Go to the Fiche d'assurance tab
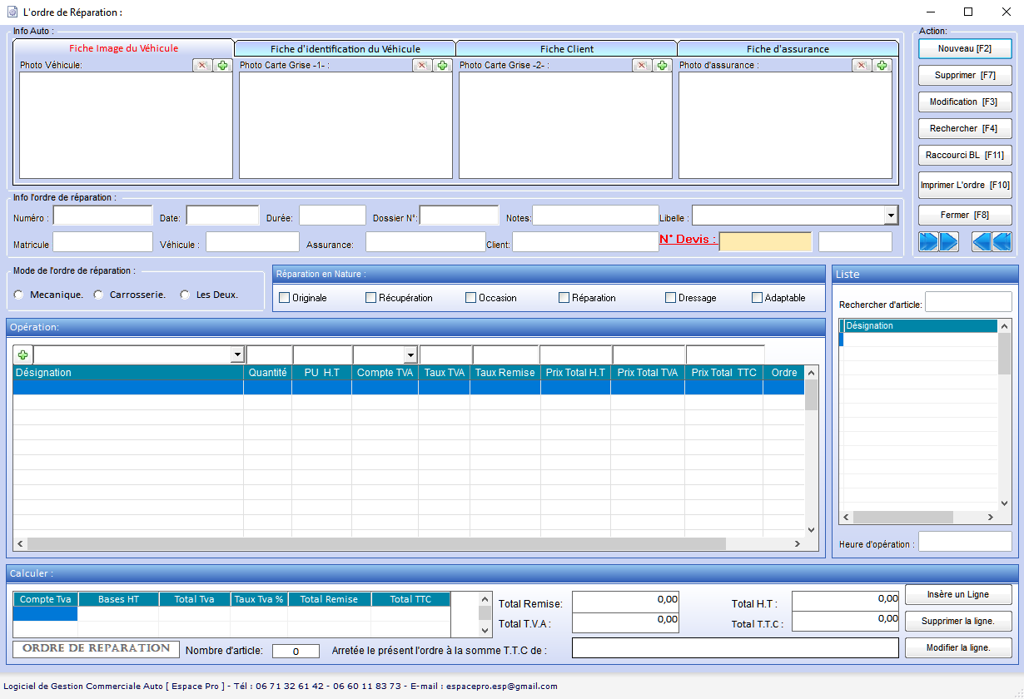 click(x=788, y=48)
